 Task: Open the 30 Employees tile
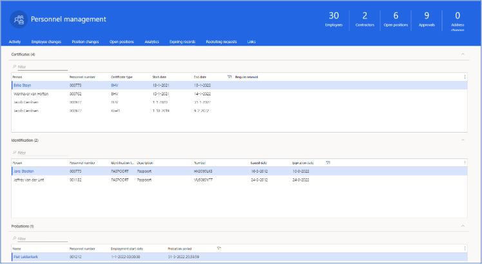click(334, 19)
